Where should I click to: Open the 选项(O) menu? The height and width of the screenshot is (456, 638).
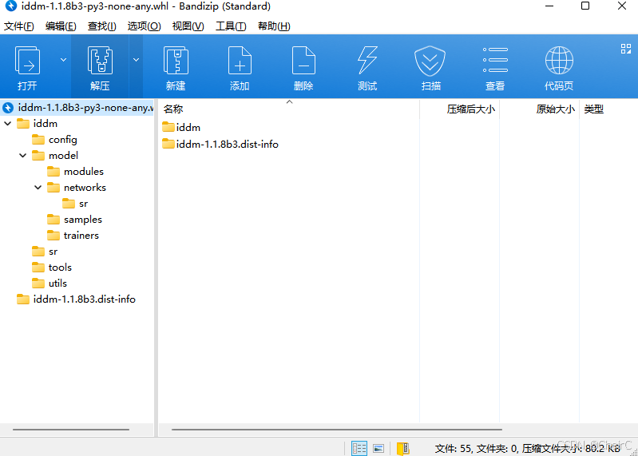(144, 26)
